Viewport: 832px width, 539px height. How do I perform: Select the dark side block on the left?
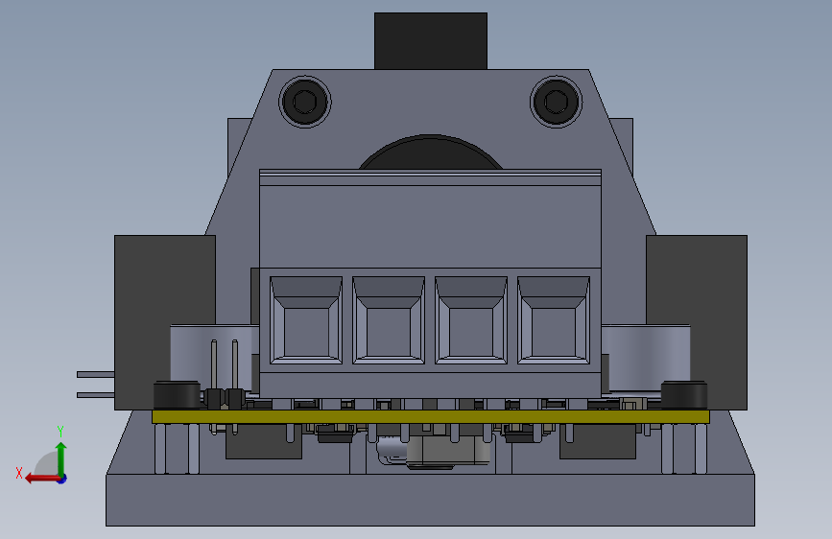[165, 322]
